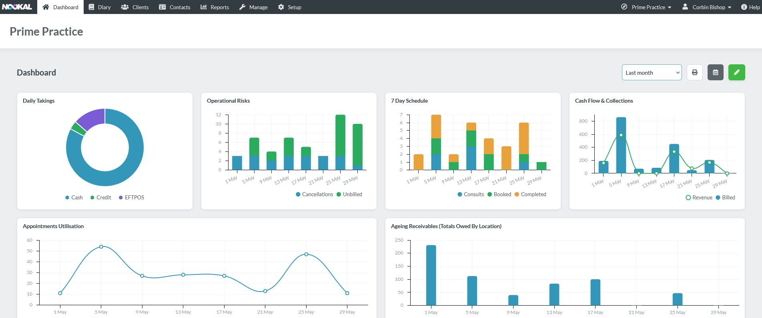Click the Manage wrench icon
This screenshot has width=762, height=318.
point(243,7)
